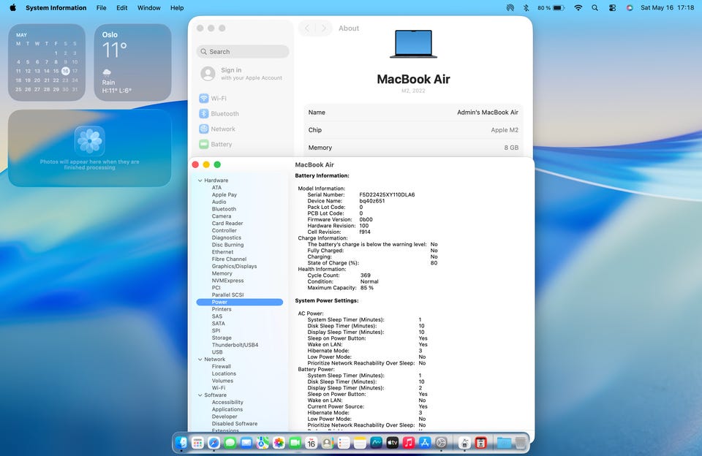Click Siri icon in menu bar
This screenshot has height=456, width=702.
tap(630, 7)
